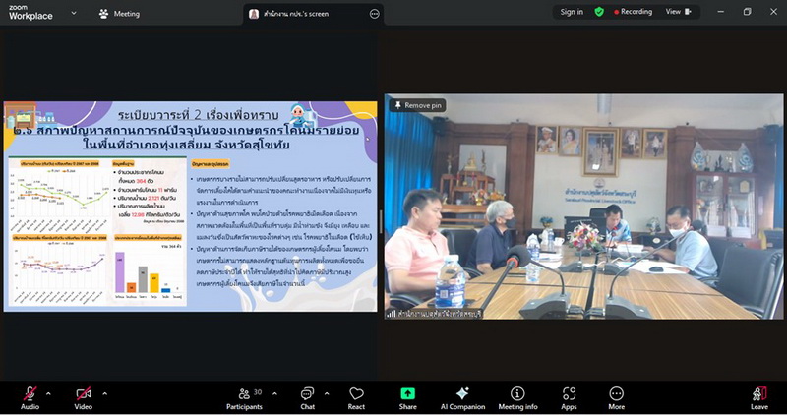Expand the video options caret

point(104,392)
